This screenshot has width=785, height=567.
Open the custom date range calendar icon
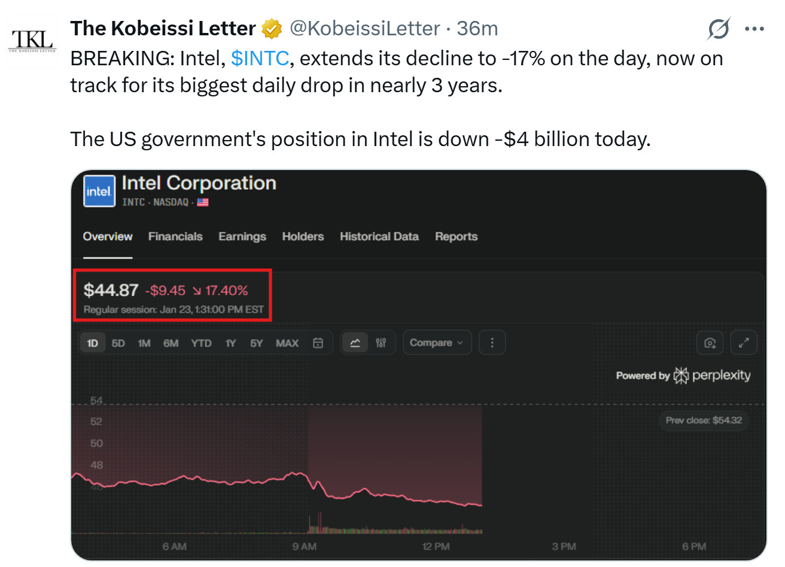click(318, 343)
